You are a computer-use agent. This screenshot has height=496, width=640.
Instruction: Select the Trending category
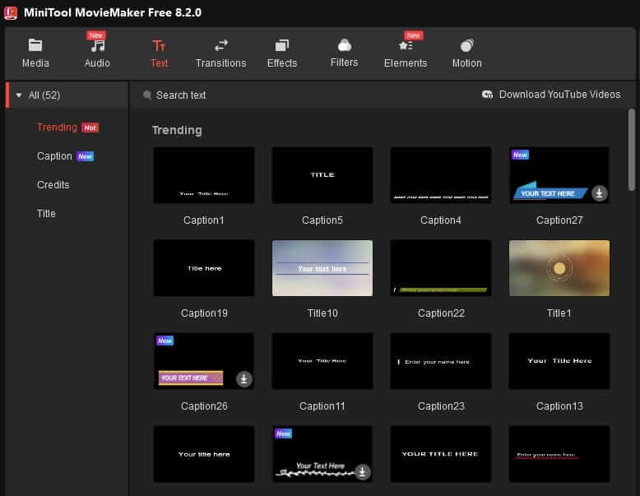tap(57, 127)
